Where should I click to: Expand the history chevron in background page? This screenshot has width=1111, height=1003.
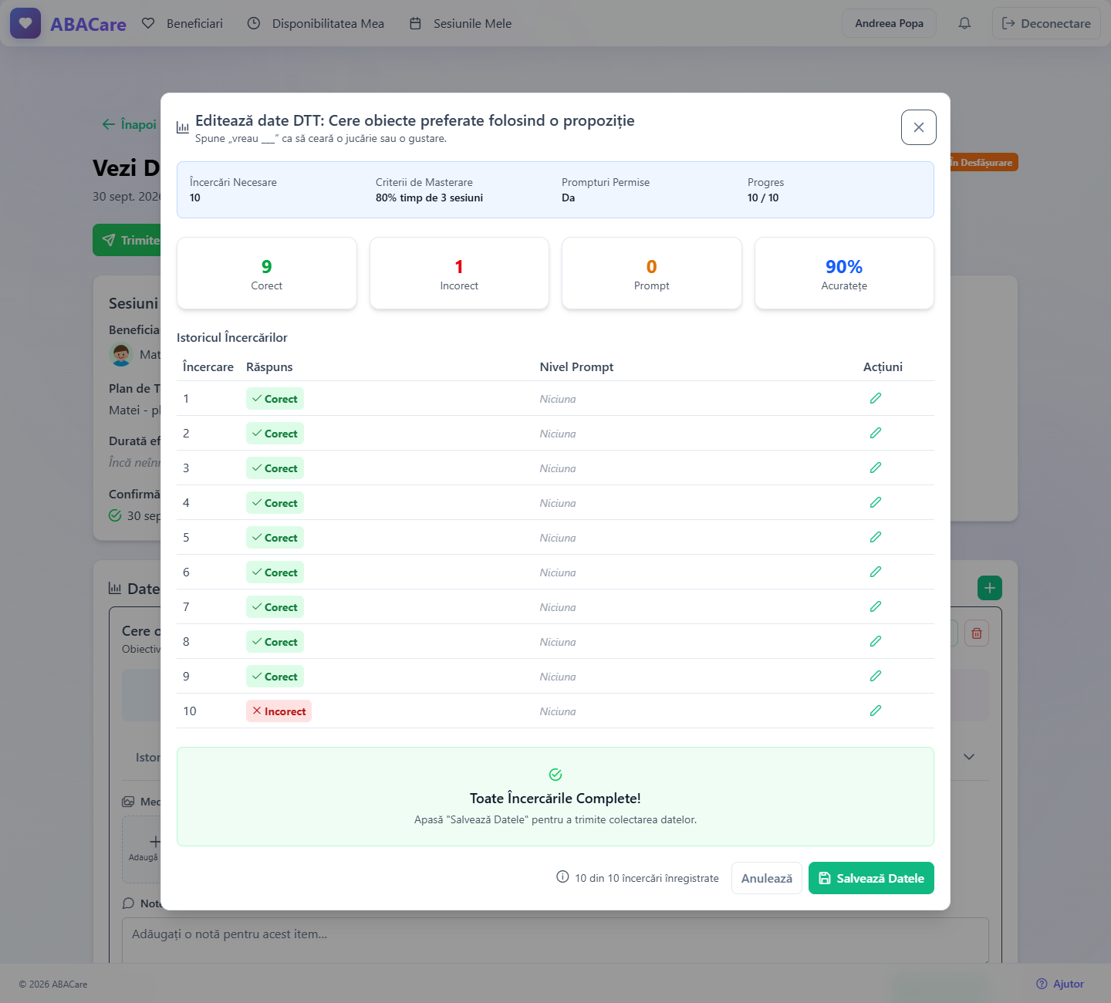[x=969, y=757]
